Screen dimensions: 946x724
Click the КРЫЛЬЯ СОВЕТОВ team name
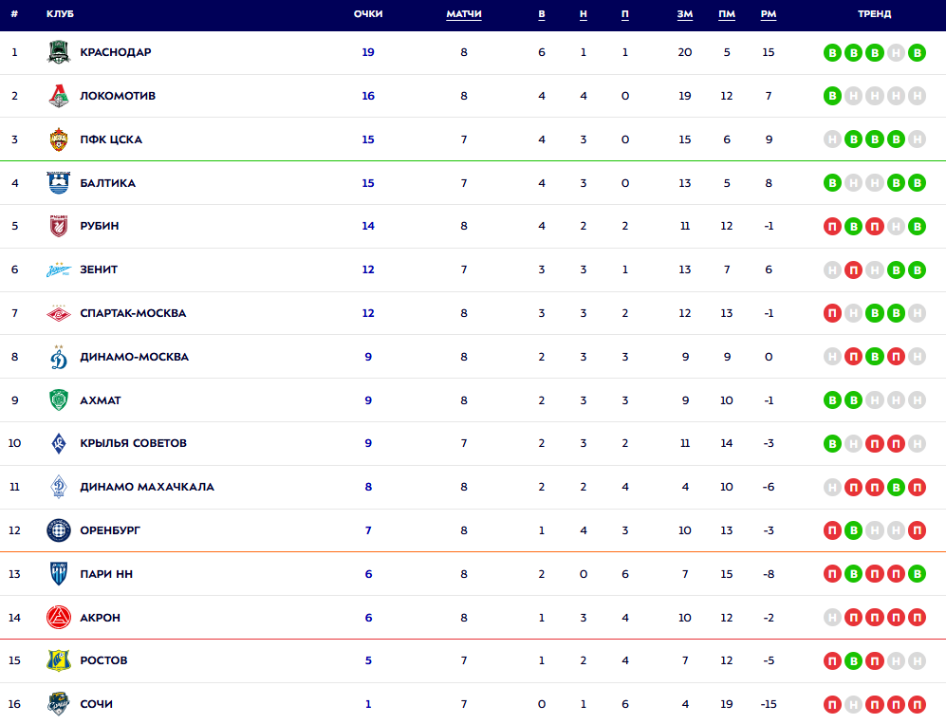point(133,443)
